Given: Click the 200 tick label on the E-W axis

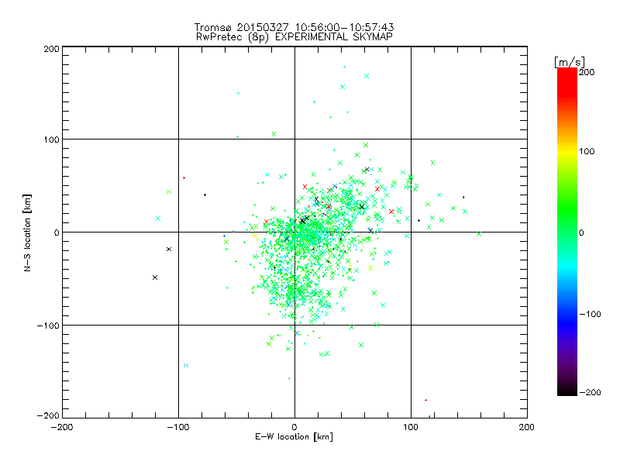Looking at the screenshot, I should [x=527, y=427].
